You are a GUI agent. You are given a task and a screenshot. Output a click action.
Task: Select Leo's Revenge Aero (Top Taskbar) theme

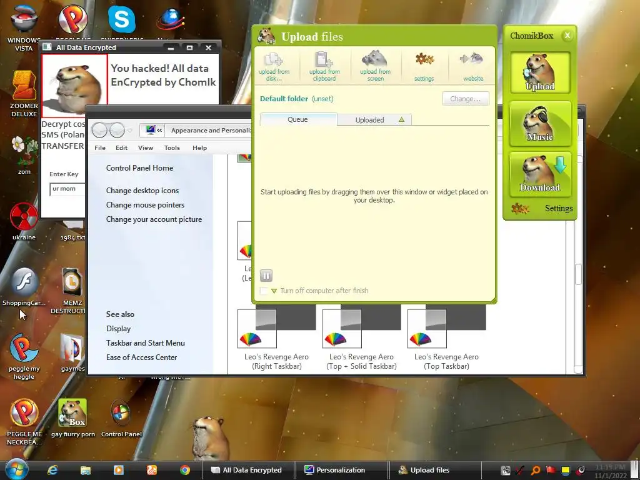click(x=446, y=339)
